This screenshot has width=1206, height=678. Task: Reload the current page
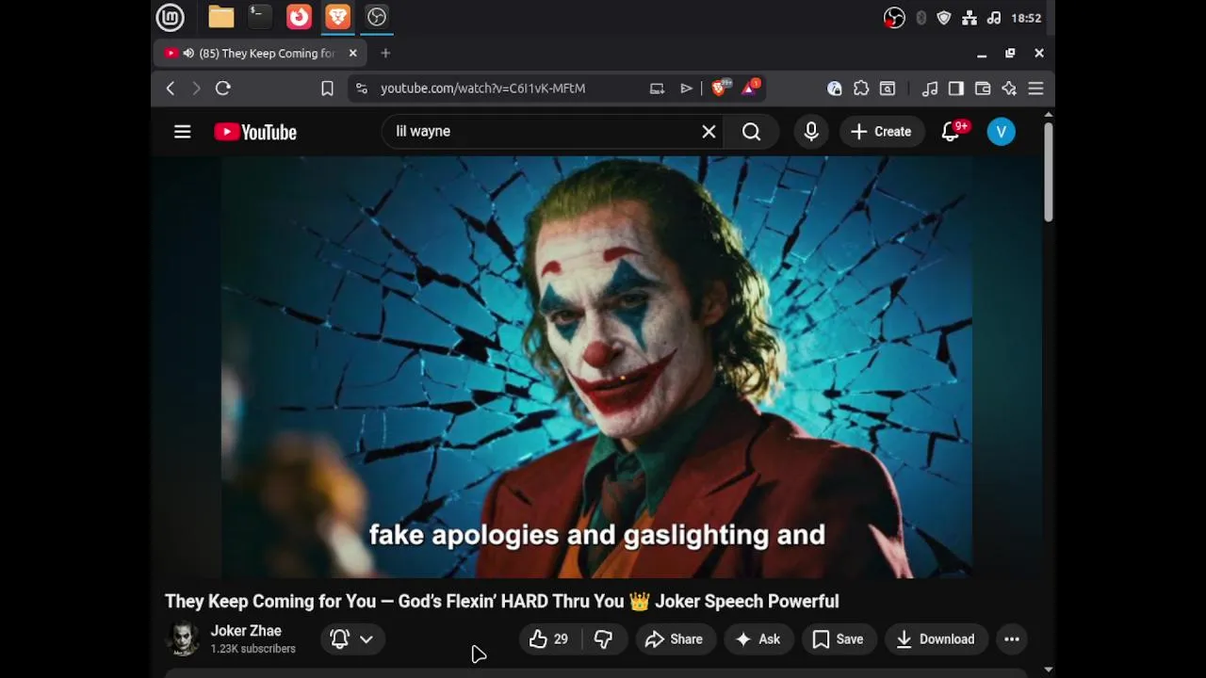point(223,89)
